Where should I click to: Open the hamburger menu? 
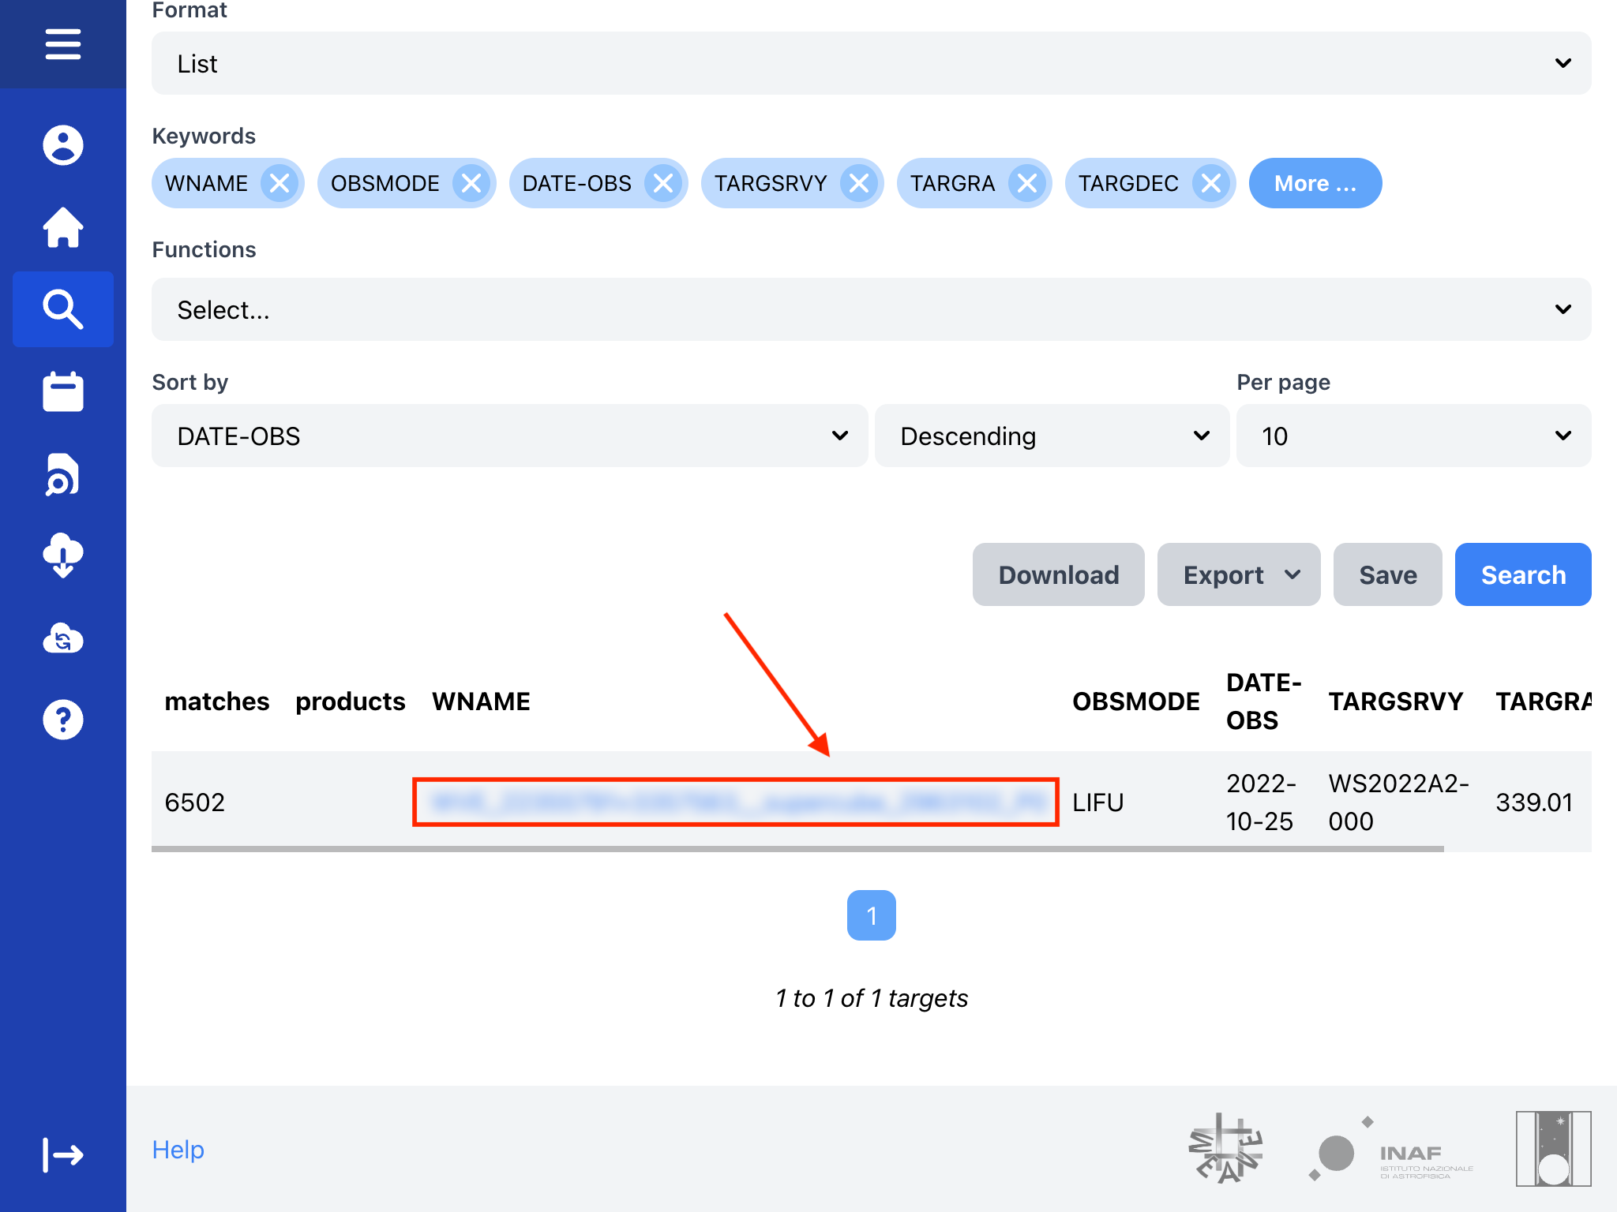click(63, 44)
